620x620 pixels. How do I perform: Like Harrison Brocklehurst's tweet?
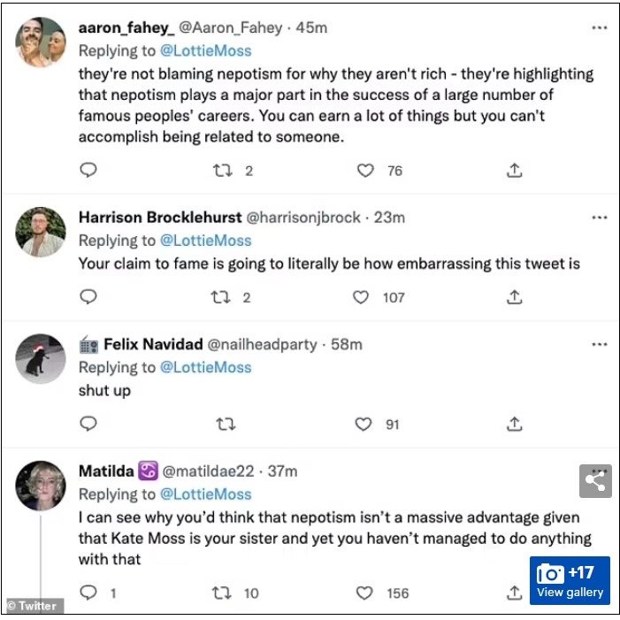[361, 297]
